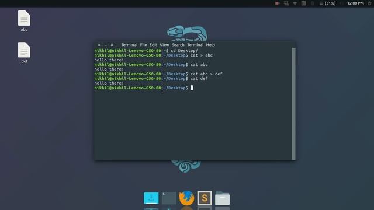Open the View menu in terminal
This screenshot has height=210, width=374.
pos(164,45)
